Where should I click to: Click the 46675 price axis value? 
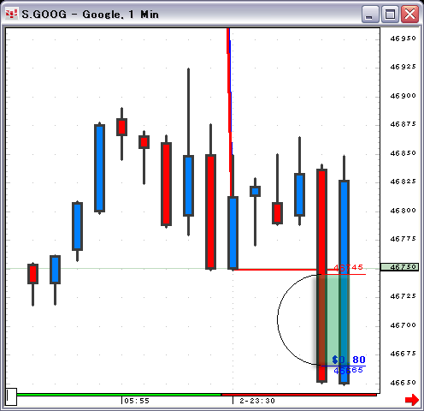(403, 354)
